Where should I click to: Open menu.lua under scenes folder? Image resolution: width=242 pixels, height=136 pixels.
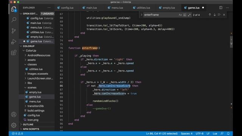pos(37,102)
